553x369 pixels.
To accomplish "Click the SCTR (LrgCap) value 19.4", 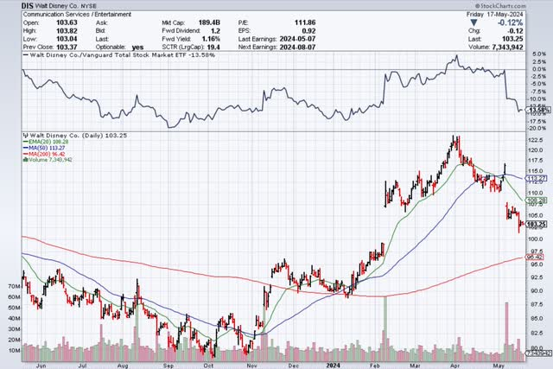I will pyautogui.click(x=213, y=47).
